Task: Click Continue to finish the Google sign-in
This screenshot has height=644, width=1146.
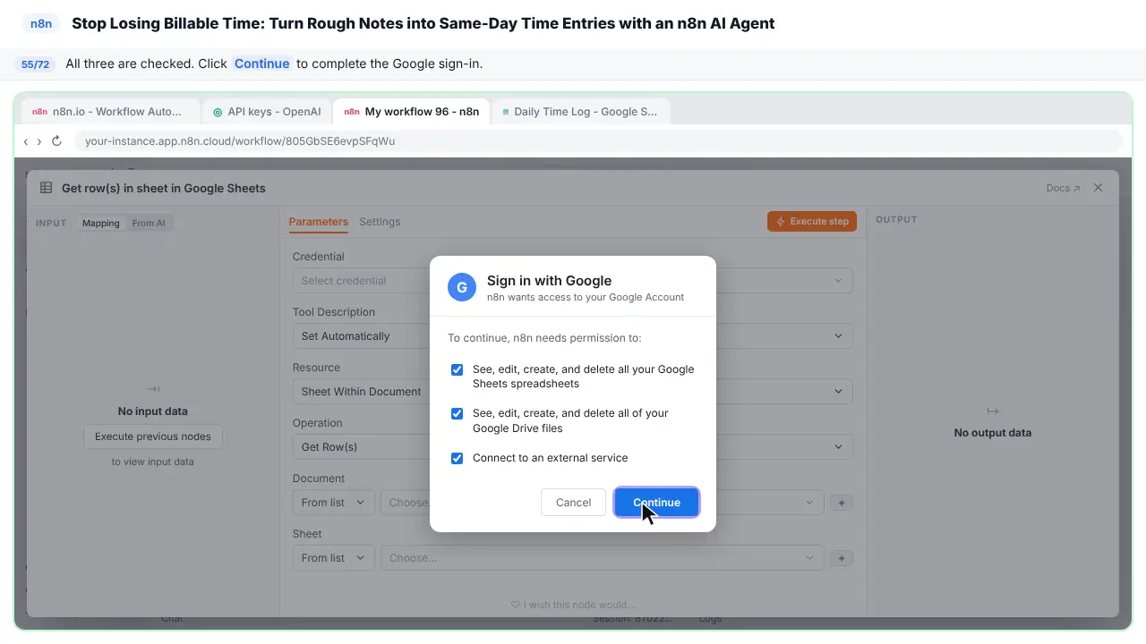Action: (x=656, y=502)
